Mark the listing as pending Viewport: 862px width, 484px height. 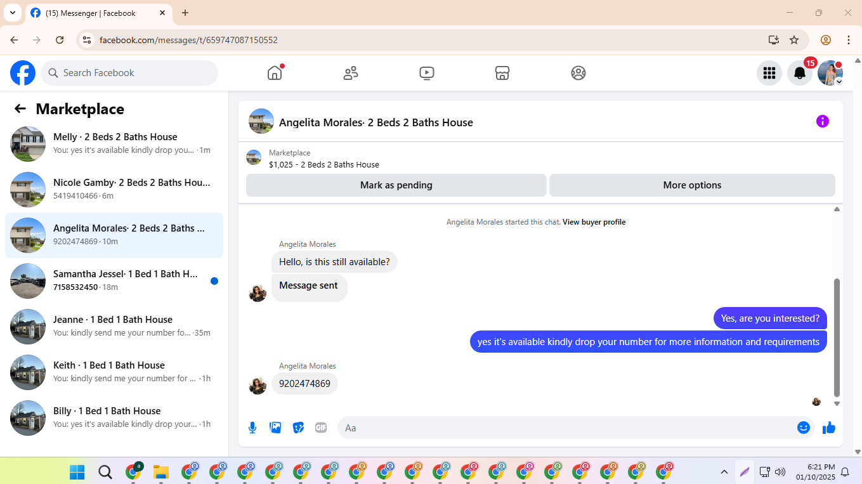coord(396,185)
